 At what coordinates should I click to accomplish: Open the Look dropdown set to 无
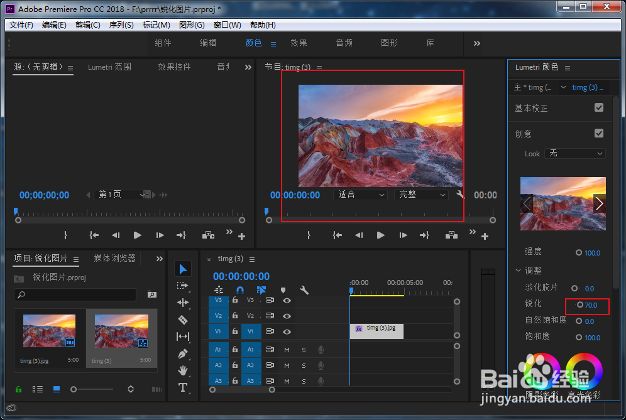click(x=575, y=154)
